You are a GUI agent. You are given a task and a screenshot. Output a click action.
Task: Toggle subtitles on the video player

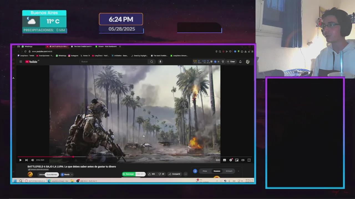(x=224, y=160)
